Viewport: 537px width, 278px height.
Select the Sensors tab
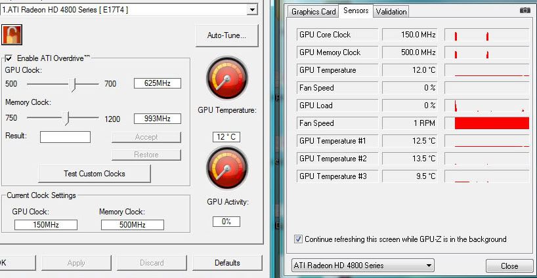355,11
